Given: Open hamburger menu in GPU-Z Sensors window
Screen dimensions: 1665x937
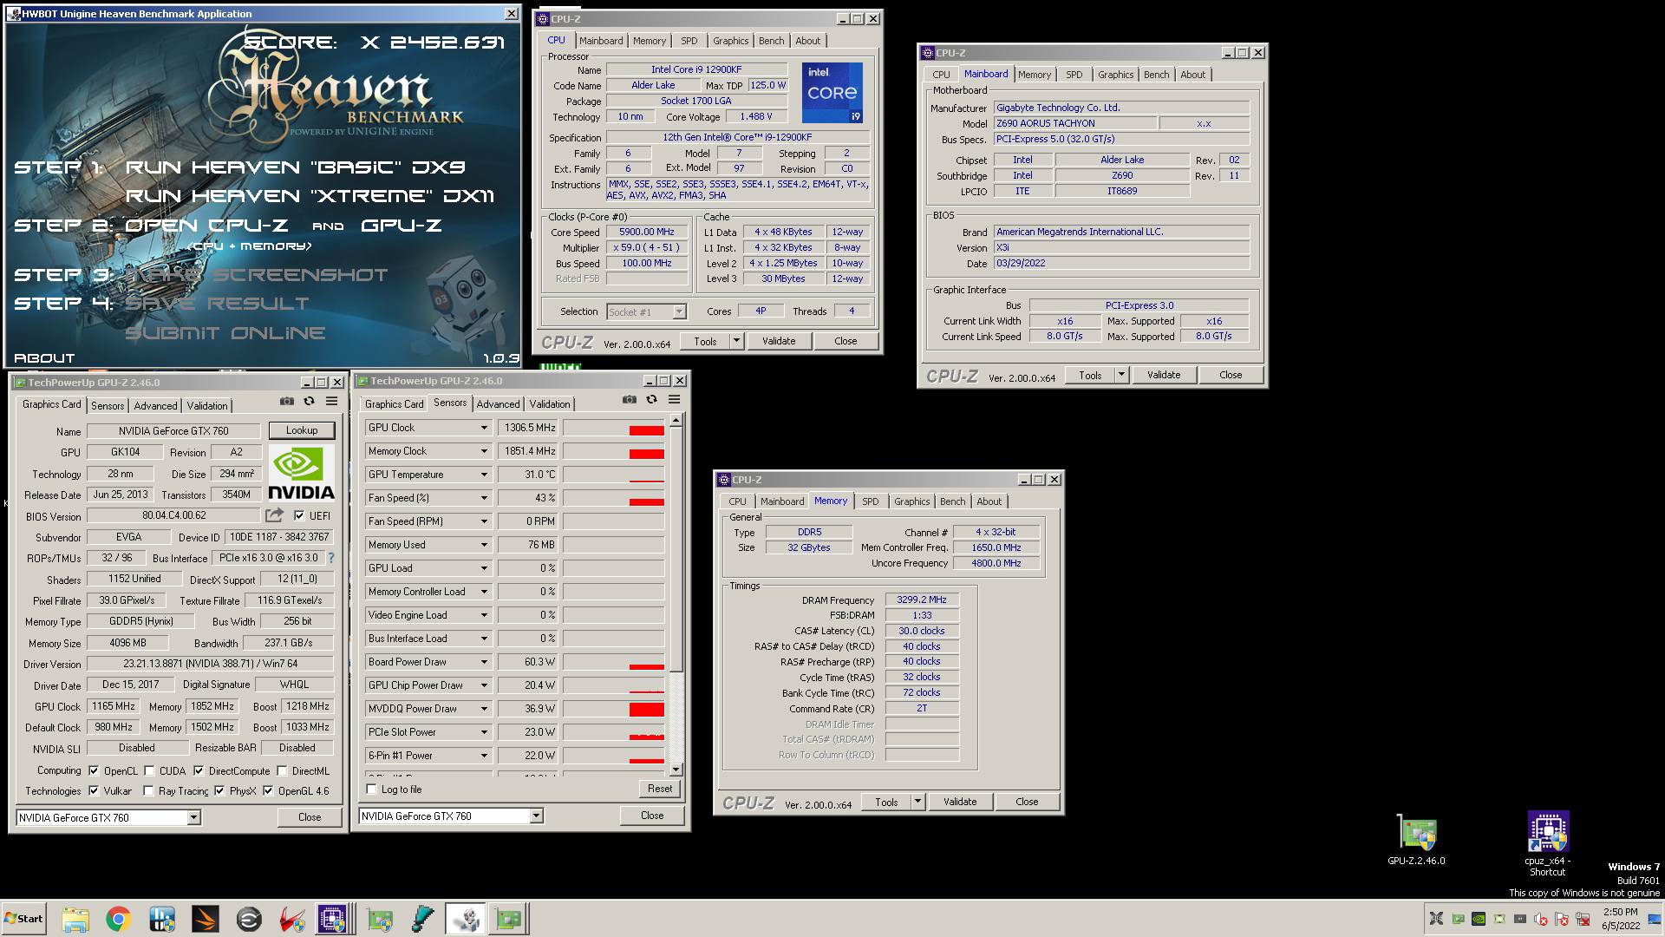Looking at the screenshot, I should [674, 400].
